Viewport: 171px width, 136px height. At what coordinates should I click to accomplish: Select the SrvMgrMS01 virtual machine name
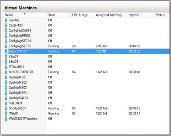17,108
